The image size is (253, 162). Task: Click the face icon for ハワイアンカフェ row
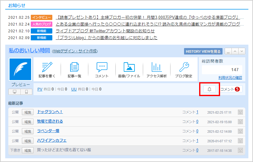(x=240, y=141)
